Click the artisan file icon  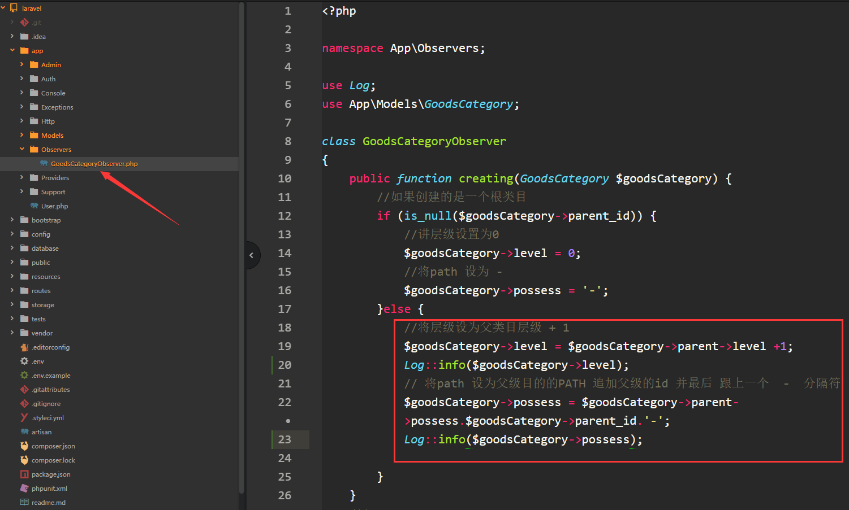tap(24, 431)
